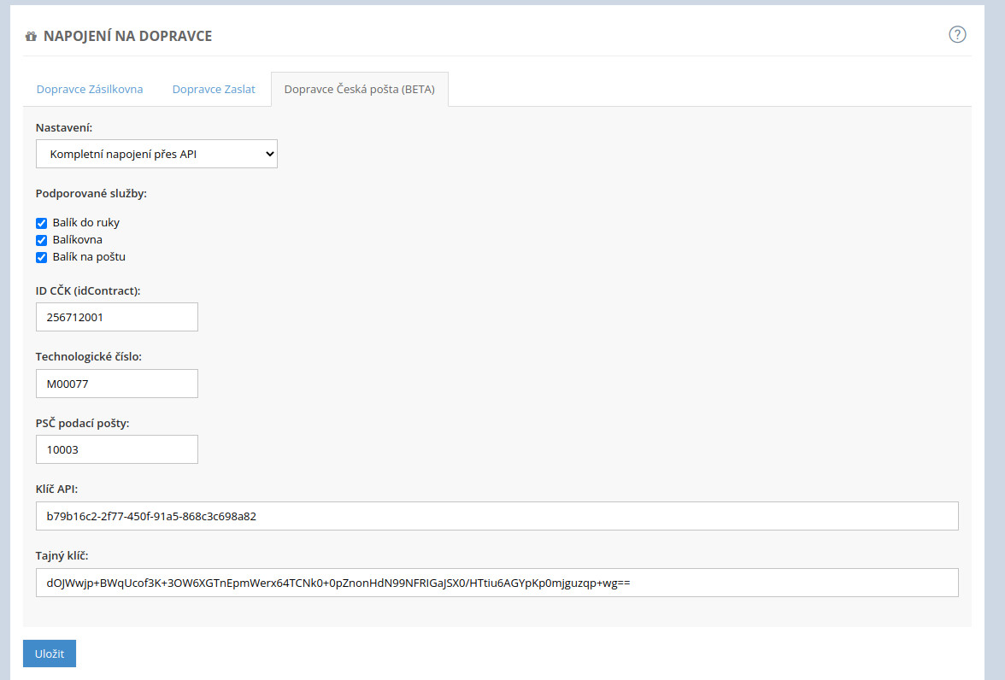Click the Tajný klíč label

click(x=62, y=555)
